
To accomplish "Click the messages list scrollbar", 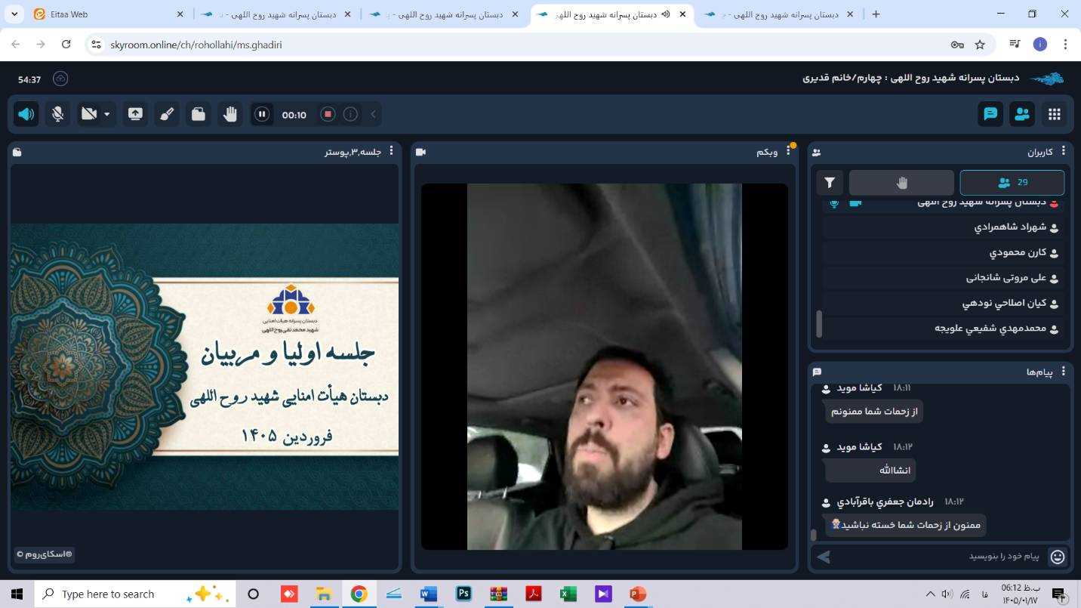I will [813, 535].
